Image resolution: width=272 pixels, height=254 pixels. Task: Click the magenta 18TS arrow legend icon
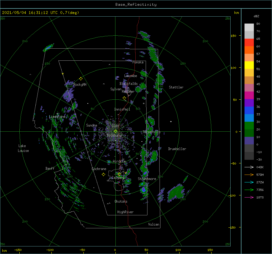(249, 197)
